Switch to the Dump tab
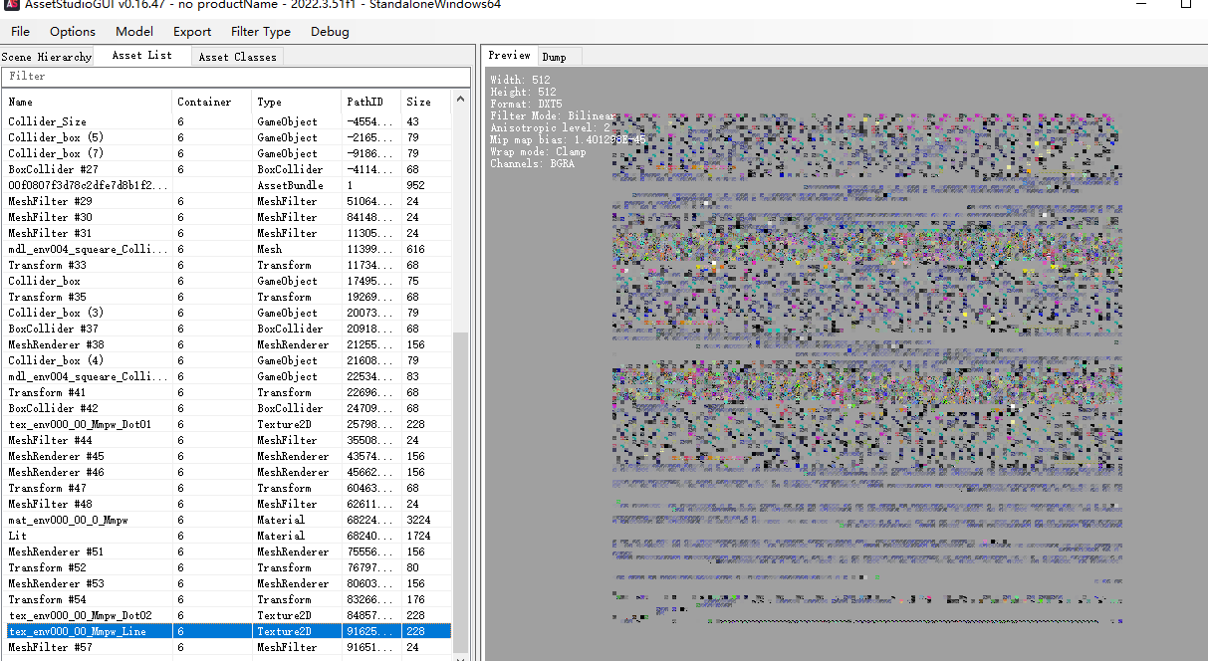This screenshot has width=1208, height=661. (554, 57)
